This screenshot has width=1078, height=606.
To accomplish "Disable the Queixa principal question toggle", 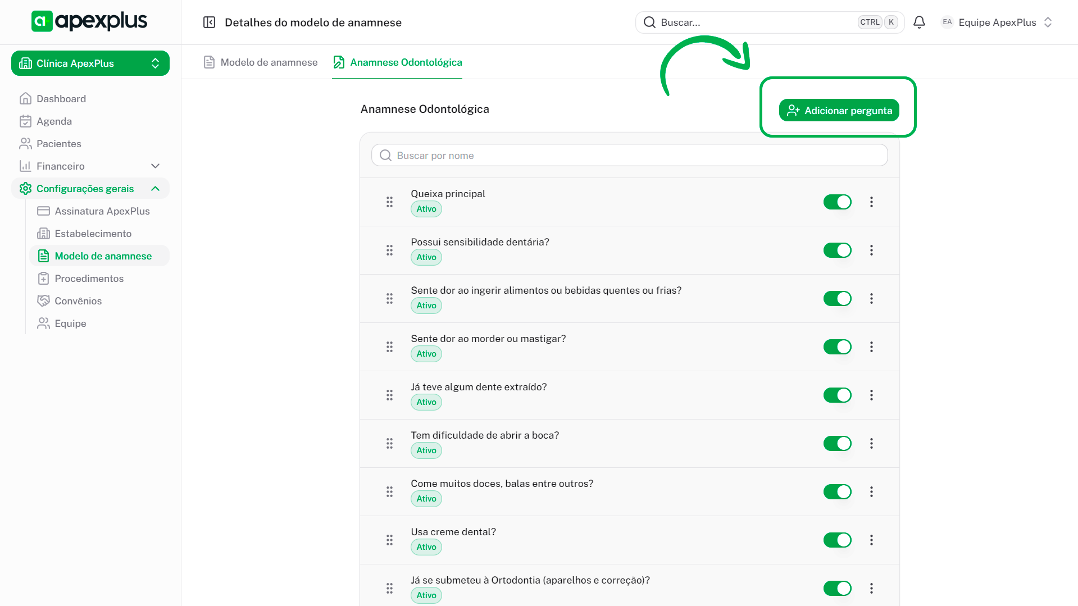I will pos(837,202).
